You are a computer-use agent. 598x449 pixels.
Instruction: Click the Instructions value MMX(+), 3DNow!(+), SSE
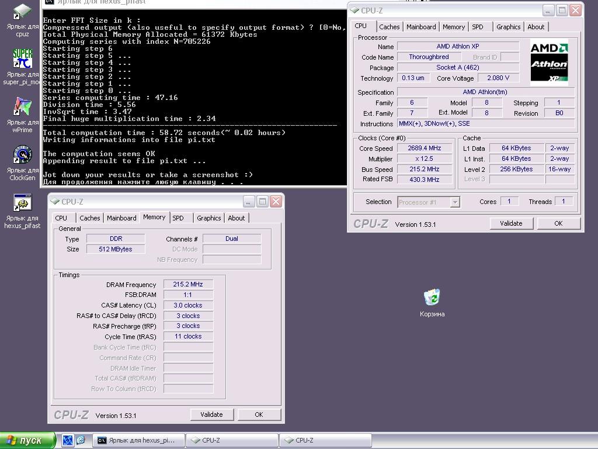[486, 123]
